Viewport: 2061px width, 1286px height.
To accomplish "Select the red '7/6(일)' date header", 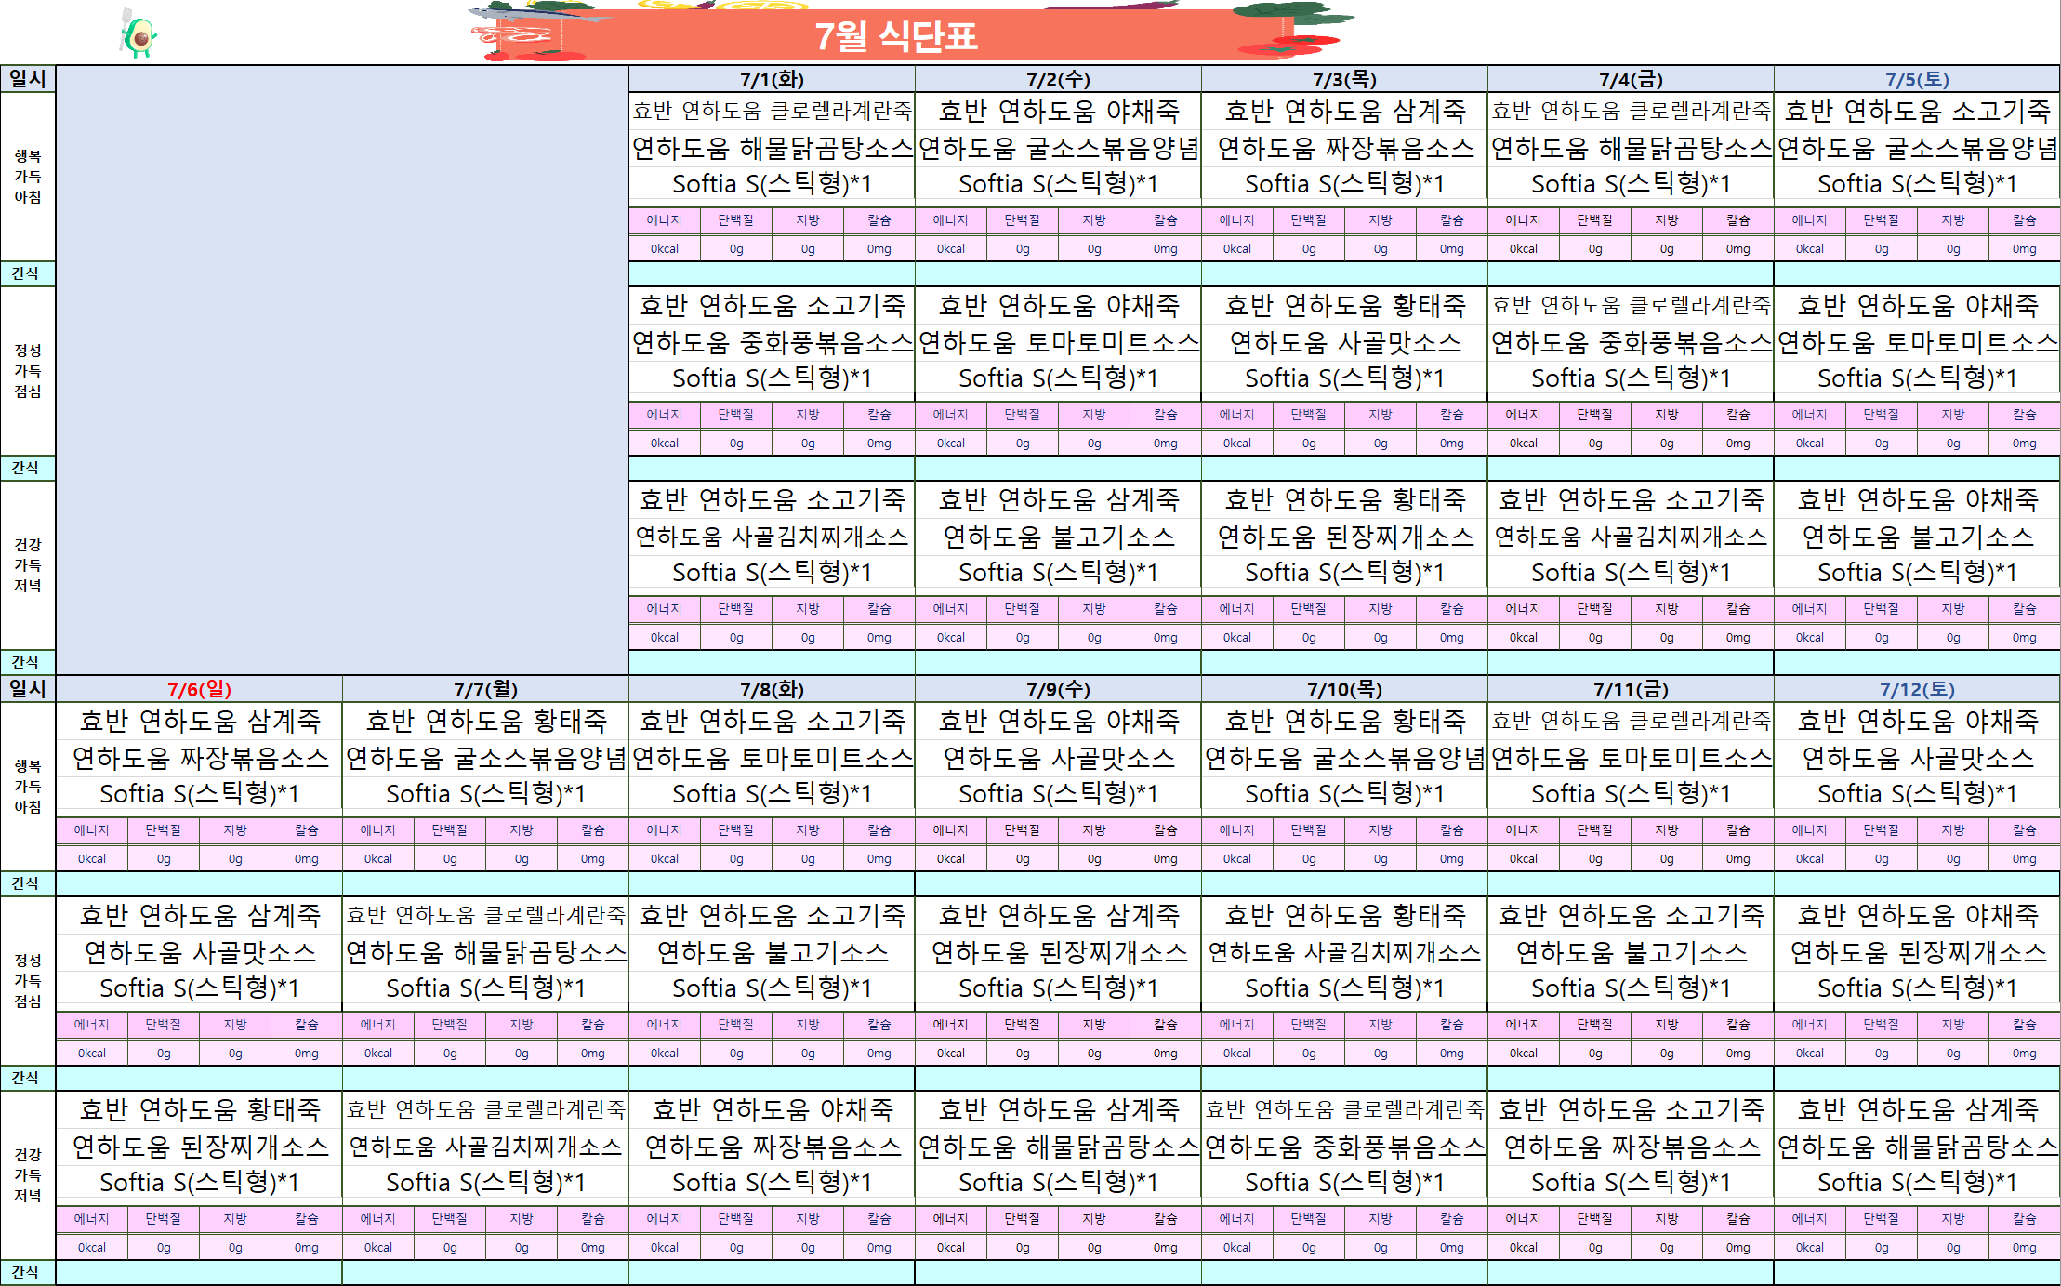I will click(199, 690).
